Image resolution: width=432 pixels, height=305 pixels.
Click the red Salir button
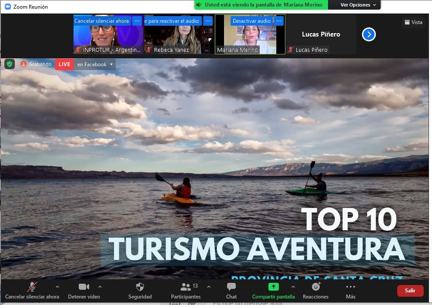coord(410,291)
